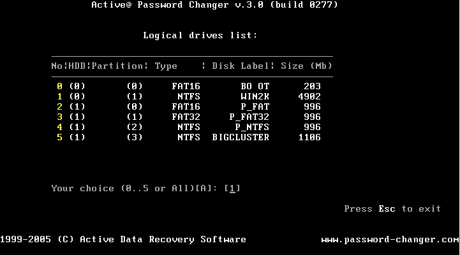Screen dimensions: 460x255
Task: Click the Size (Mb) column header
Action: coord(307,66)
